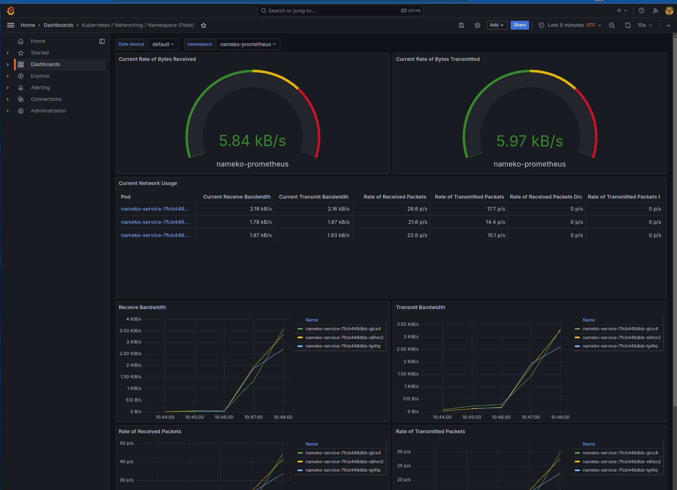
Task: Click the Grafana logo icon
Action: click(11, 11)
